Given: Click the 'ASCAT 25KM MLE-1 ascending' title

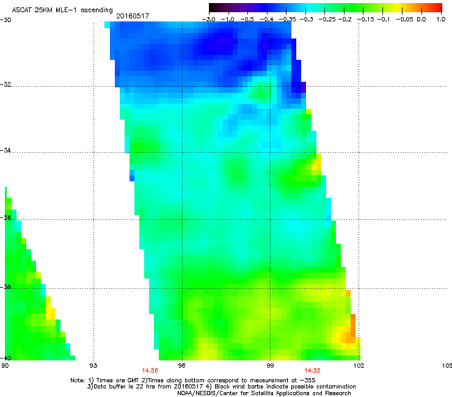Looking at the screenshot, I should [x=62, y=10].
